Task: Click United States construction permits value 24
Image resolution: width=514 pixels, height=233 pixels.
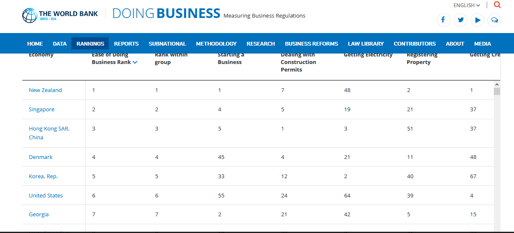Action: [284, 195]
